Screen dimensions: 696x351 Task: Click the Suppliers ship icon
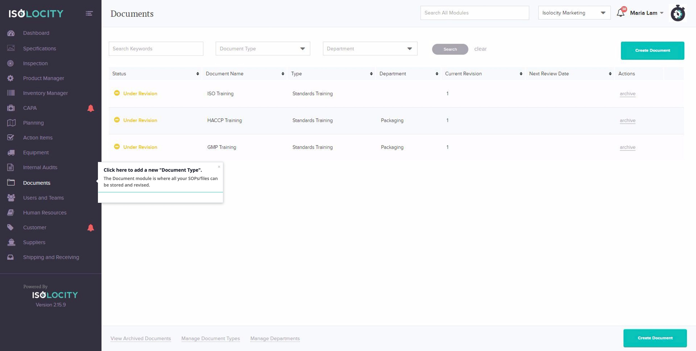(11, 242)
